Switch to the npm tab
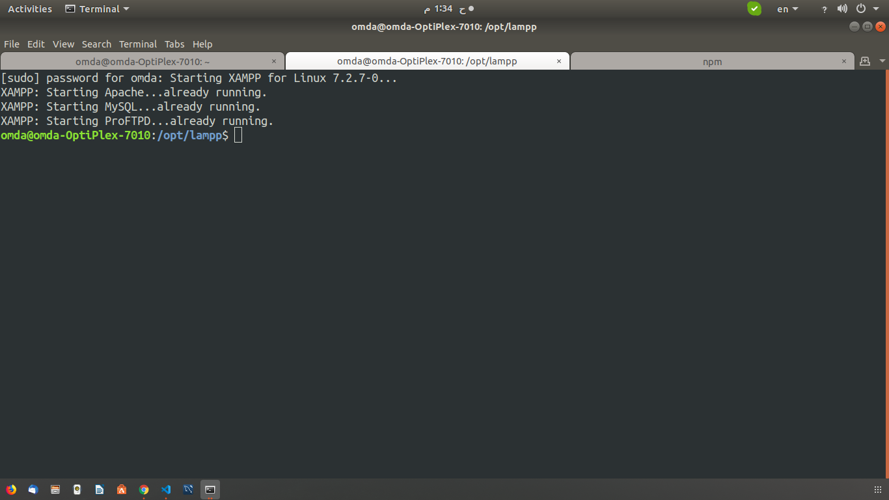Screen dimensions: 889x500 712,61
